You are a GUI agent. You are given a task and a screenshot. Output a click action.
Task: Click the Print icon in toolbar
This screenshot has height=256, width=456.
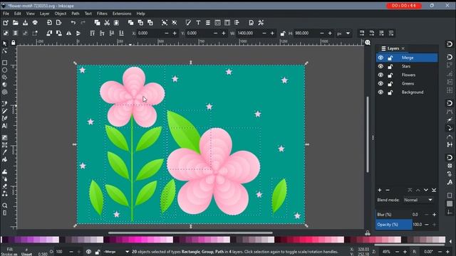click(x=35, y=23)
